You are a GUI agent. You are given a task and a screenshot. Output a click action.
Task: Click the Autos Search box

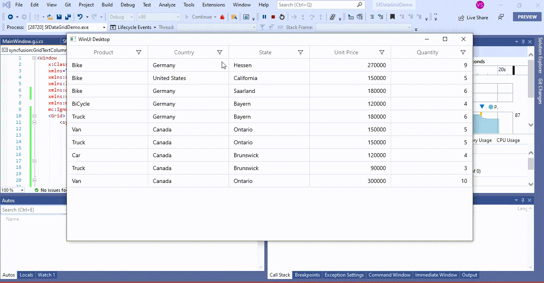tap(33, 209)
